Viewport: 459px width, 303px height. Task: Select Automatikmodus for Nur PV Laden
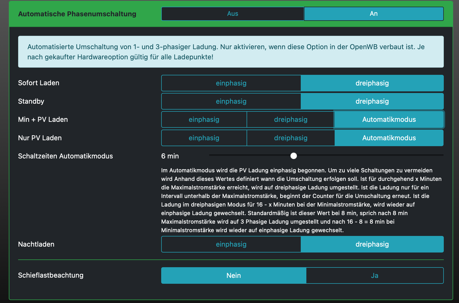[389, 138]
